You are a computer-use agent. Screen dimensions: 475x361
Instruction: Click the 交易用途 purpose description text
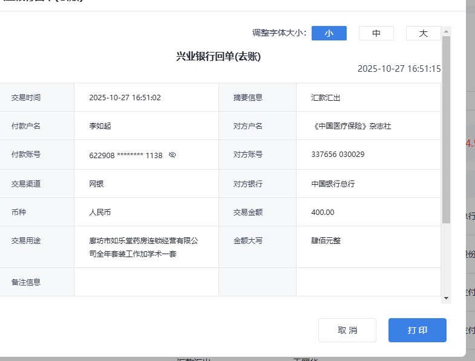(143, 247)
